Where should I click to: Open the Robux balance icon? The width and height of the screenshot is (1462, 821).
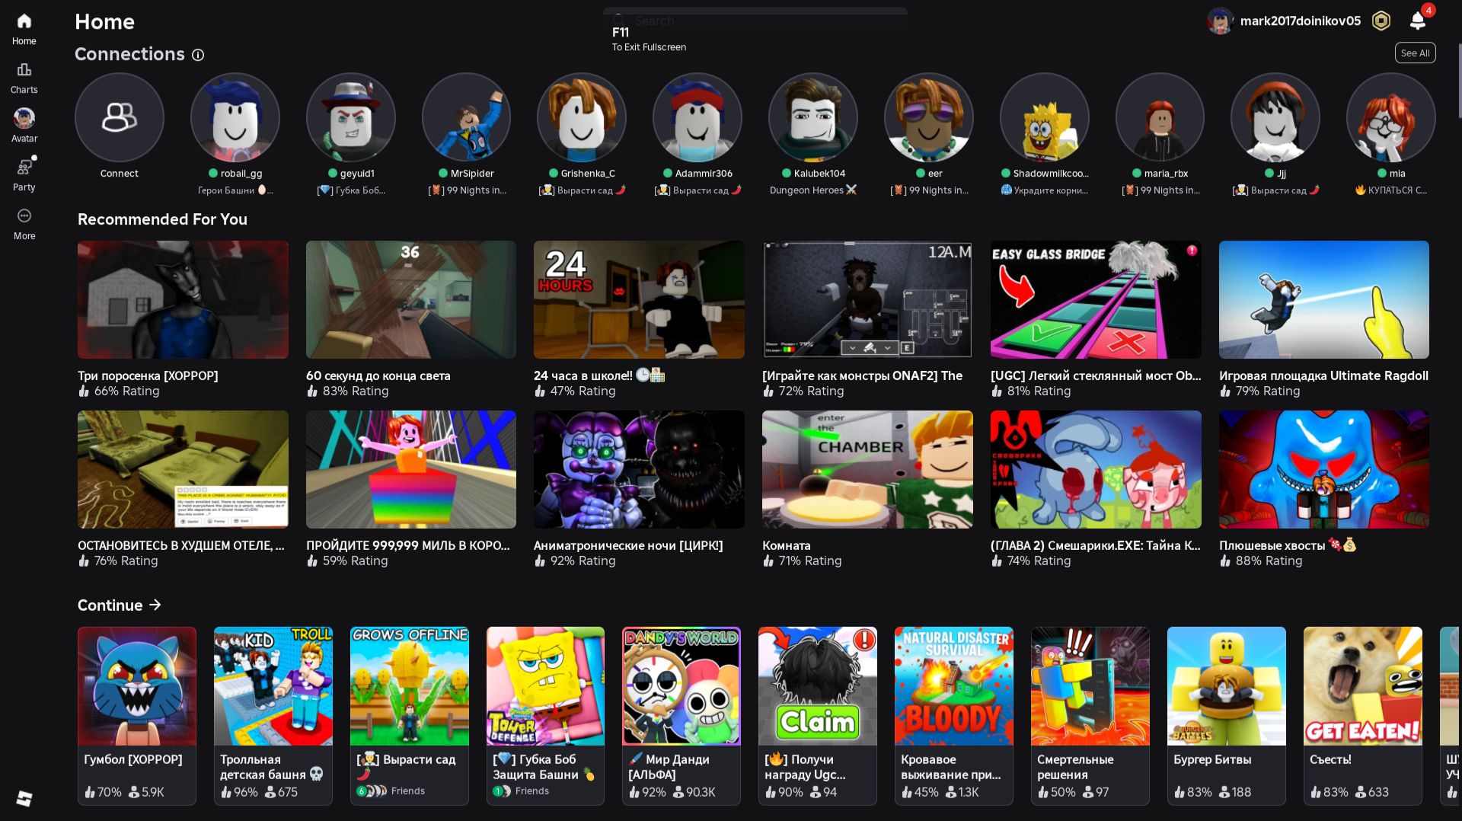pyautogui.click(x=1381, y=21)
